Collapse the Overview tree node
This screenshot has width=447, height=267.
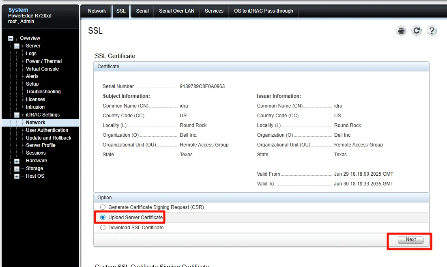11,38
